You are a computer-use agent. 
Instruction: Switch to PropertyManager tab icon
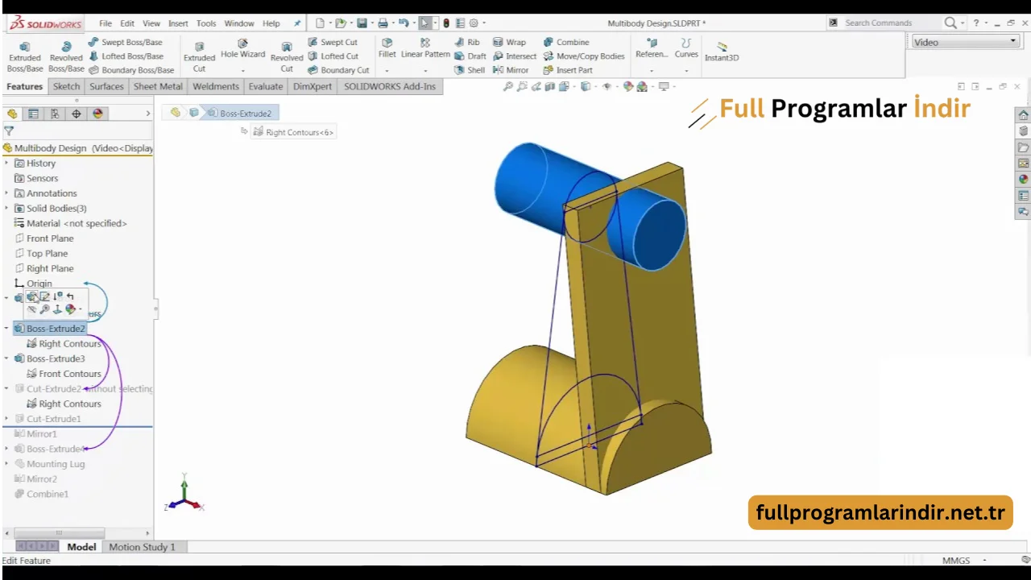33,114
